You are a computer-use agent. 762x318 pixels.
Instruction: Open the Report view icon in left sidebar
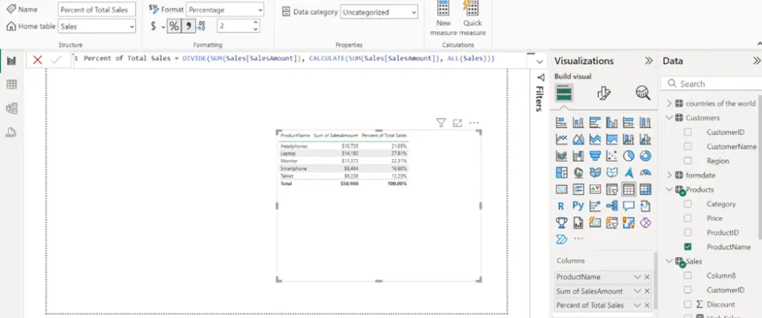tap(12, 61)
